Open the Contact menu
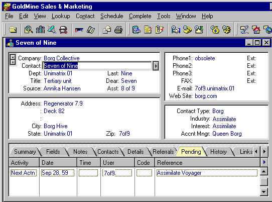This screenshot has height=202, width=272. click(85, 16)
